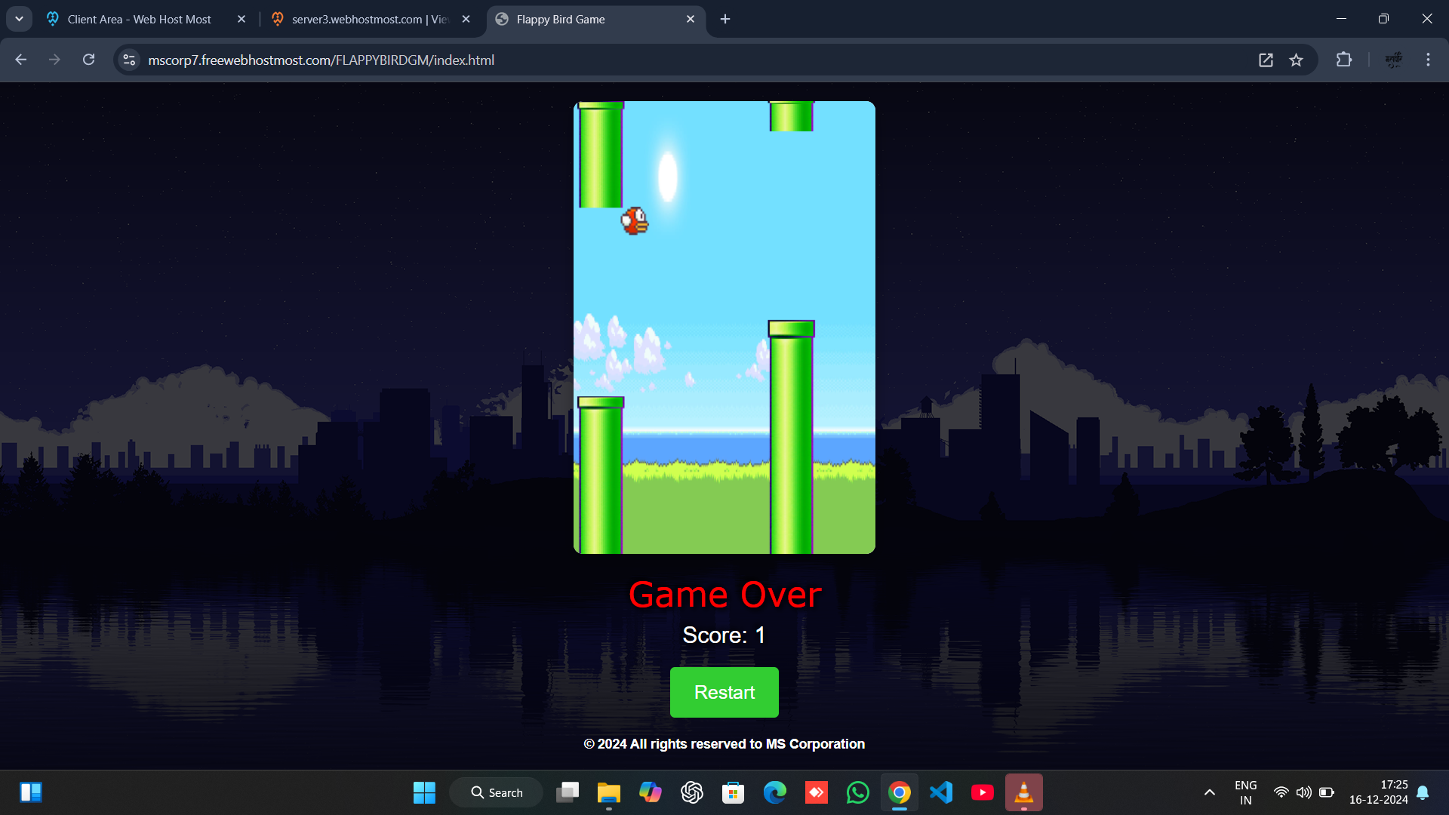The height and width of the screenshot is (815, 1449).
Task: Close the server3.webhostmost.com tab
Action: pyautogui.click(x=466, y=20)
